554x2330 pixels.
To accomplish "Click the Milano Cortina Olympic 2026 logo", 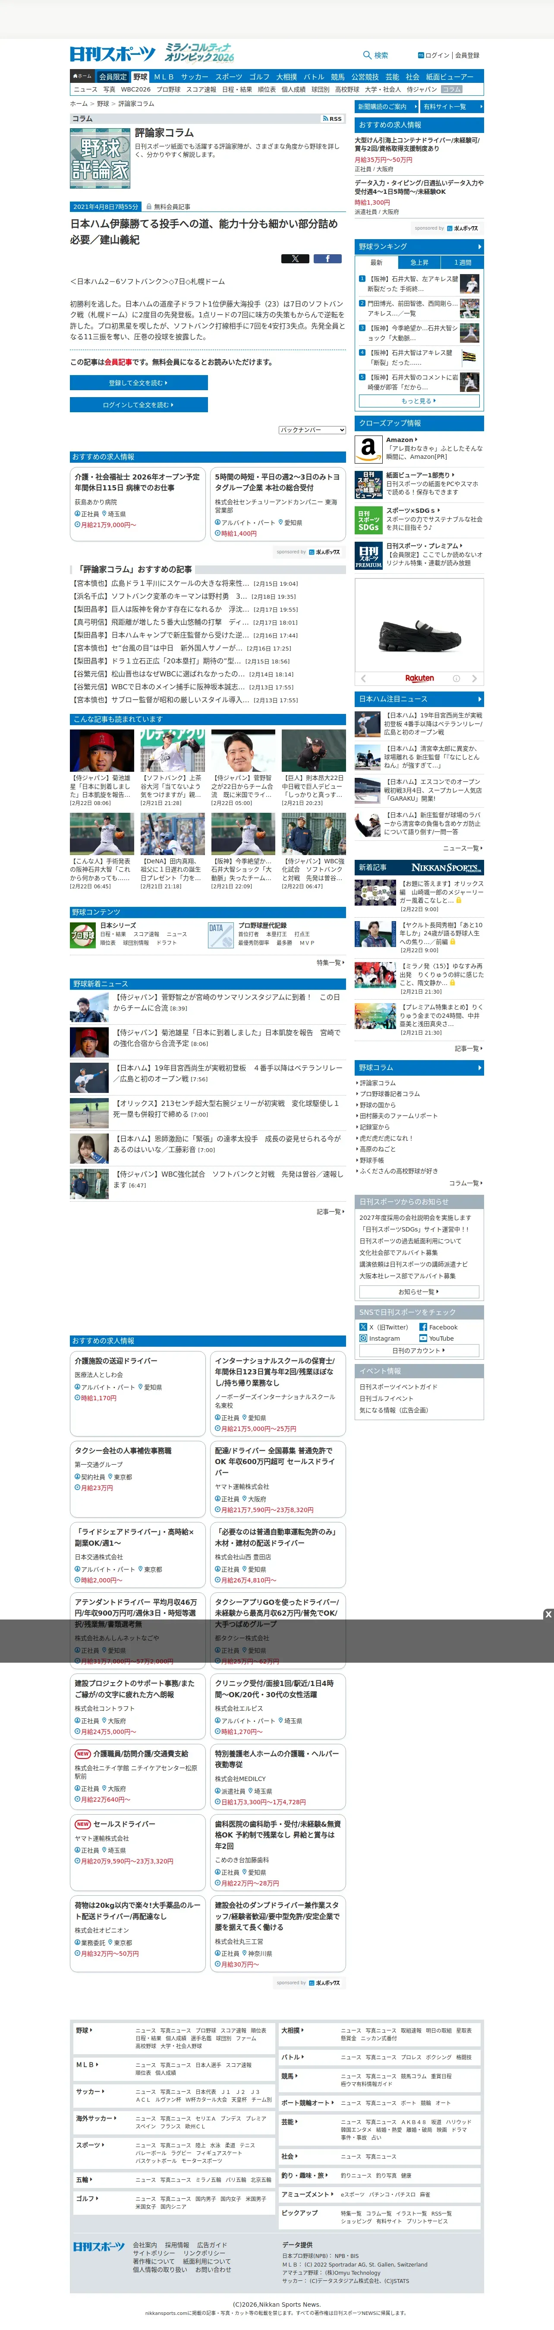I will (199, 53).
